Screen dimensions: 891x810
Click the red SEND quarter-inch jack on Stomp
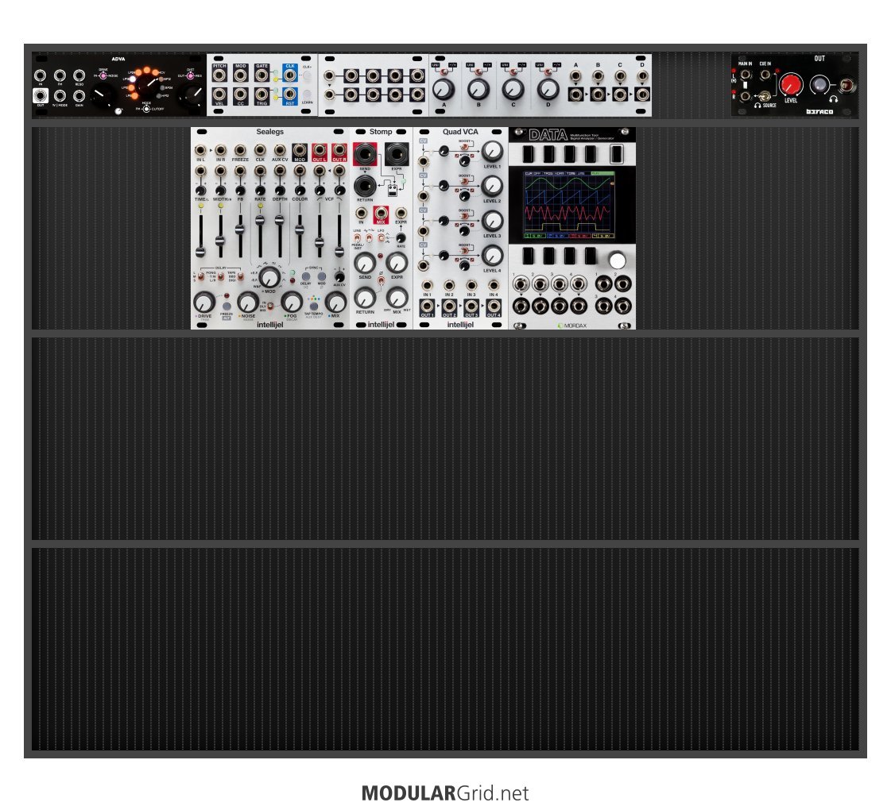(364, 154)
